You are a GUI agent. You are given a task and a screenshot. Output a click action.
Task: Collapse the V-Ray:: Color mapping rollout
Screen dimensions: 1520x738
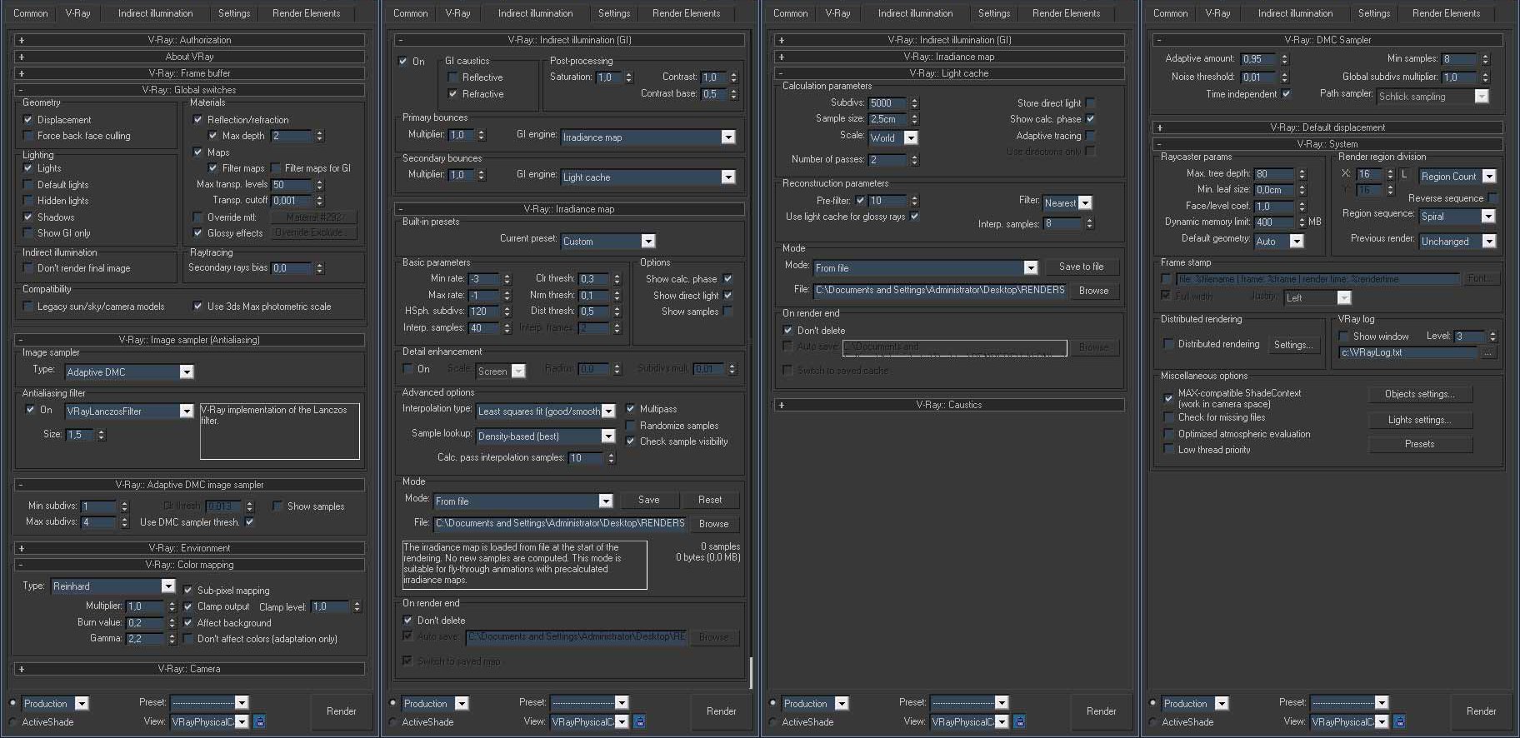190,565
